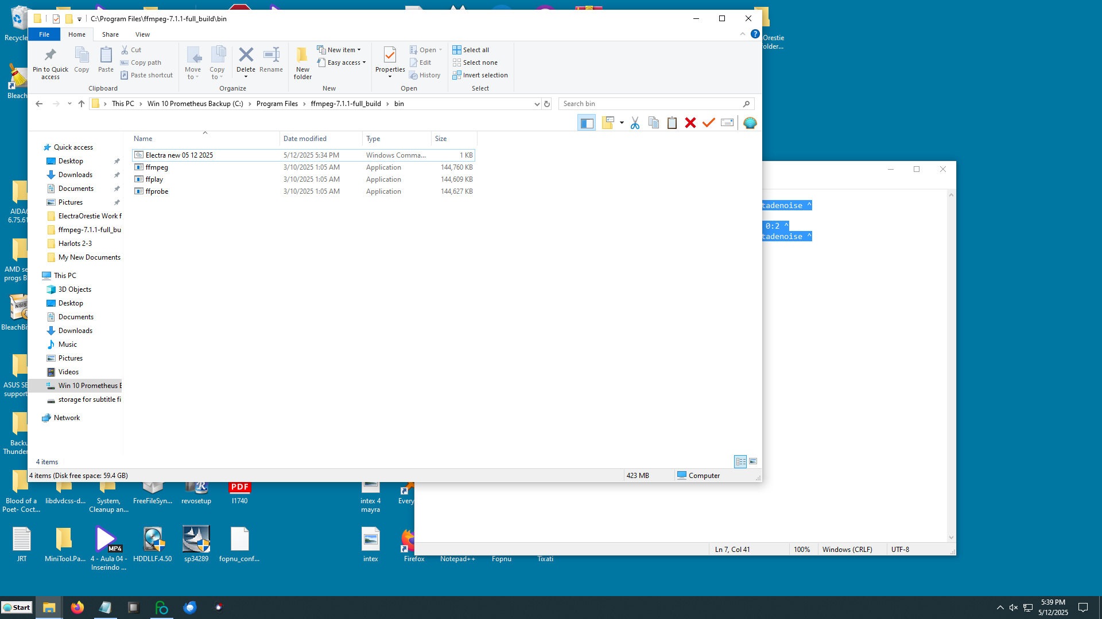Click the ribbon Paste button
The height and width of the screenshot is (619, 1102).
click(x=106, y=60)
